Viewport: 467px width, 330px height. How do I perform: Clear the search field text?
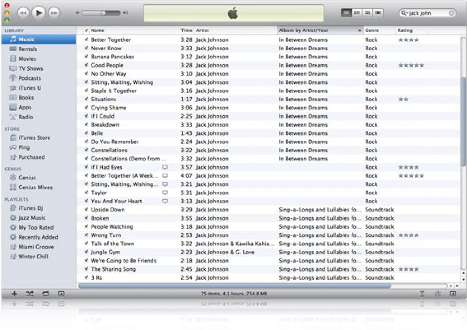tap(451, 13)
